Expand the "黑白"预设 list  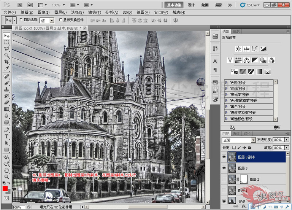point(226,107)
